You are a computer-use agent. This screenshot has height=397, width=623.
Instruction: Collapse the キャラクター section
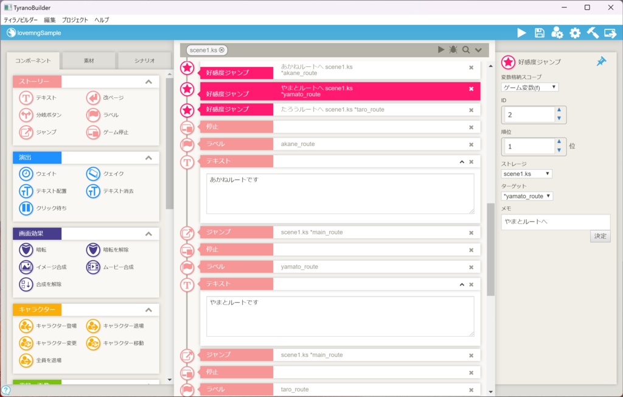[x=148, y=310]
